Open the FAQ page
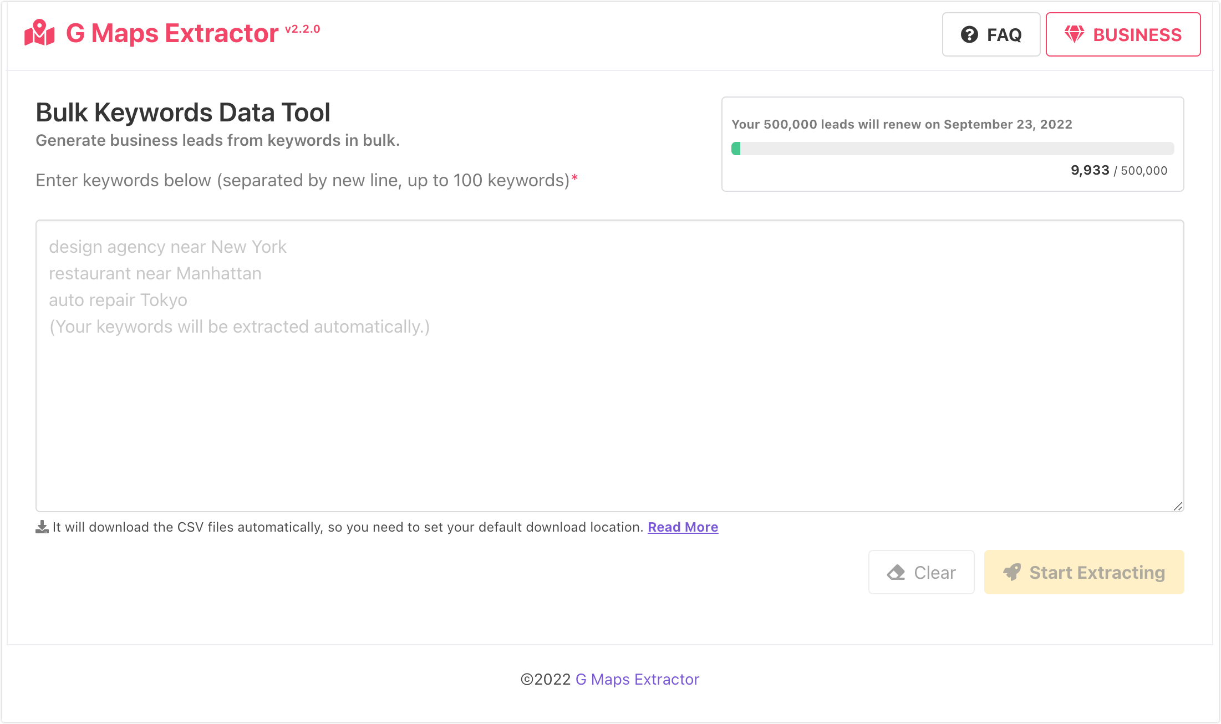Screen dimensions: 1221x724 (x=991, y=34)
